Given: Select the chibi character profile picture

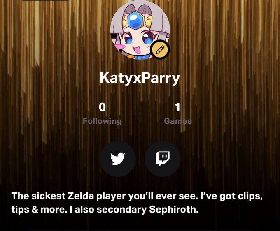Looking at the screenshot, I should coord(140,30).
